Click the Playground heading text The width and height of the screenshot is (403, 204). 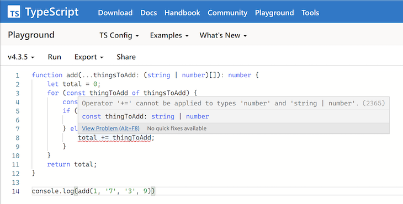point(31,35)
